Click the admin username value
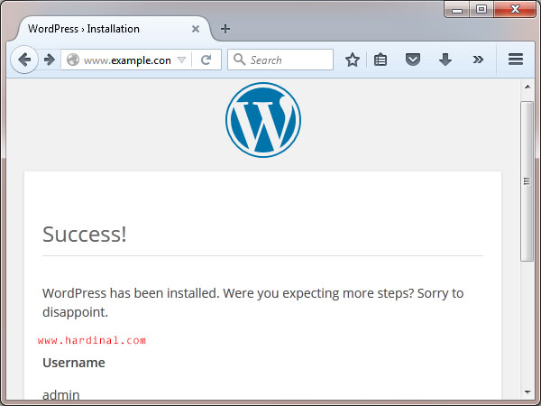This screenshot has height=406, width=541. pyautogui.click(x=61, y=395)
